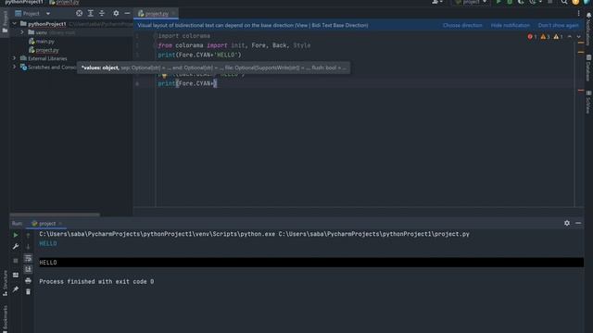593x333 pixels.
Task: Jump up the stack trace with the up arrow
Action: [28, 235]
